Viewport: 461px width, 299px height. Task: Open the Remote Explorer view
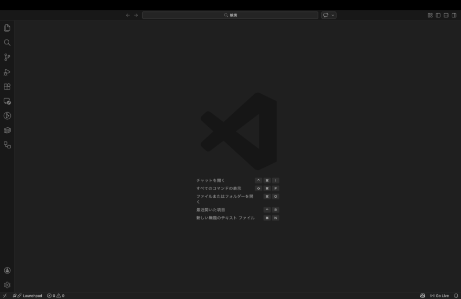(x=7, y=101)
